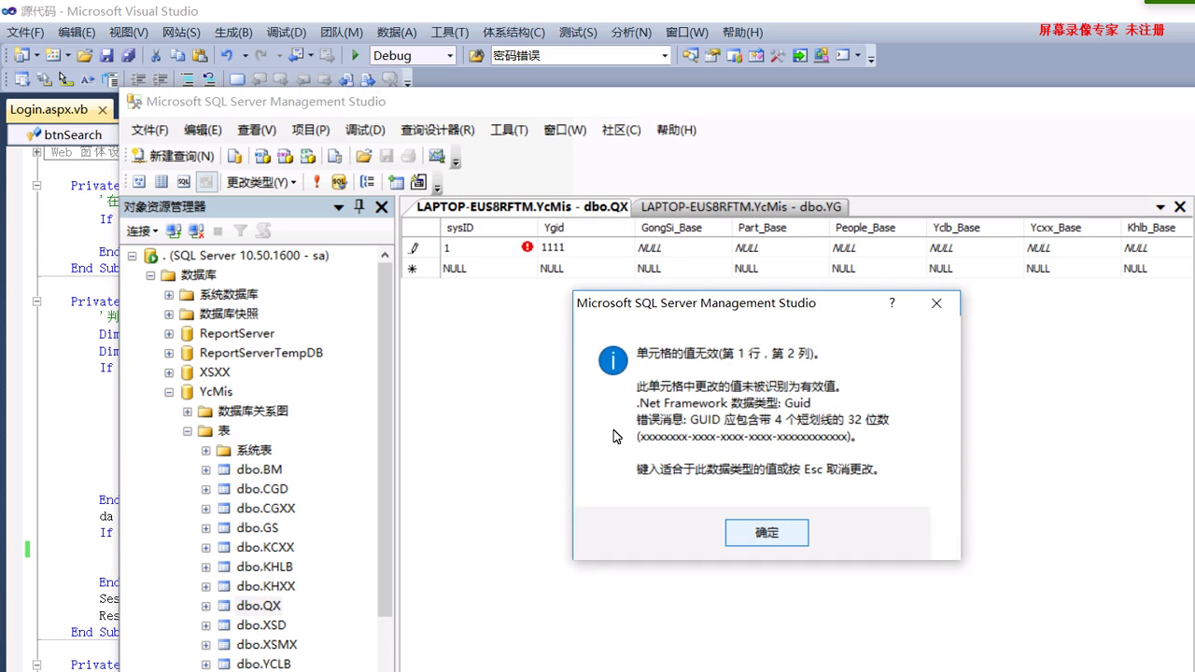Viewport: 1195px width, 672px height.
Task: Click the Toggle Bookmark icon
Action: click(237, 79)
